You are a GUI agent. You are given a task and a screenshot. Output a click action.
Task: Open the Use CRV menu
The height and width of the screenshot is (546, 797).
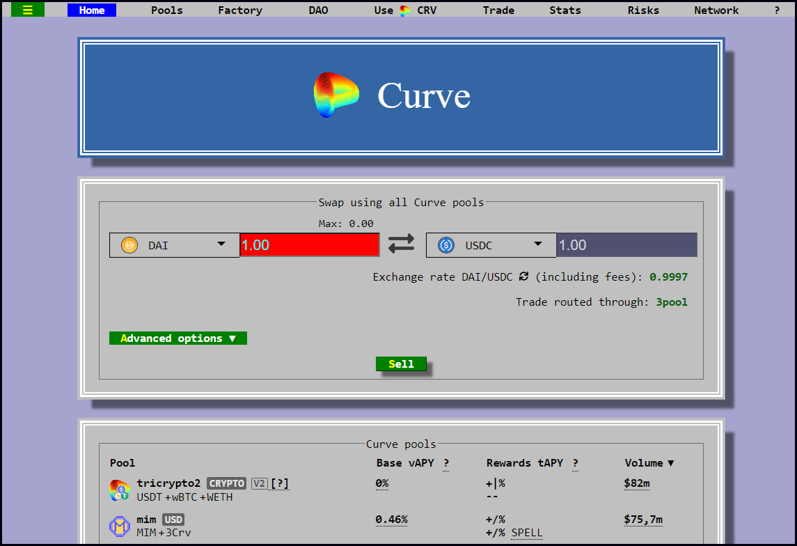pyautogui.click(x=405, y=10)
